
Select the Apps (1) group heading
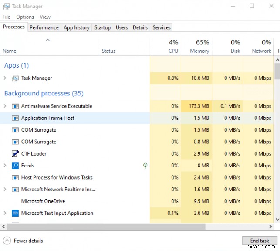click(17, 65)
